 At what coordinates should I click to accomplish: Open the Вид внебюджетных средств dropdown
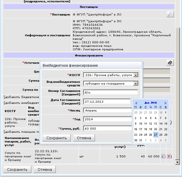click(136, 83)
